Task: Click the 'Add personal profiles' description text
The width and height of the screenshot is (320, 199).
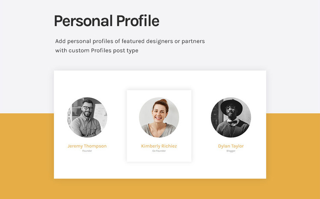Action: [130, 46]
